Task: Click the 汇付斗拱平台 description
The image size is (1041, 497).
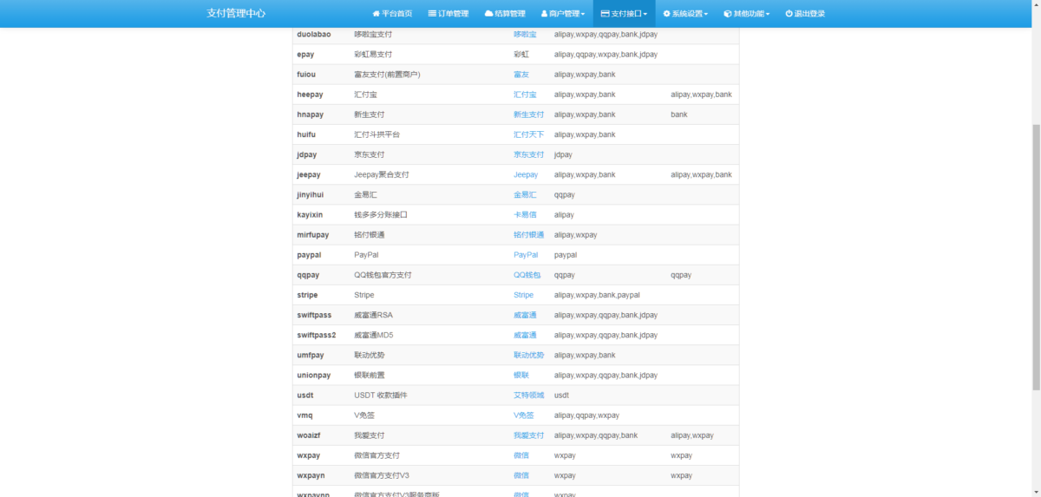Action: [x=377, y=134]
